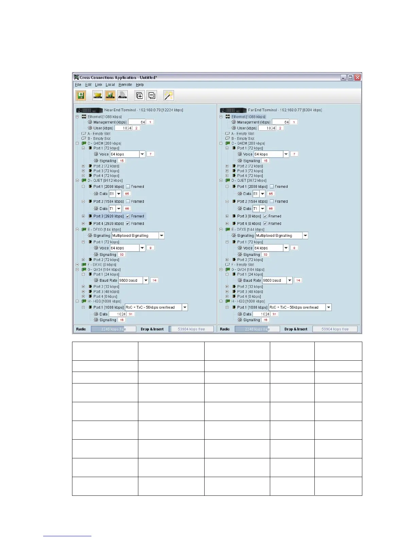Image resolution: width=416 pixels, height=539 pixels.
Task: Collapse Far End D - QJET node
Action: (221, 181)
